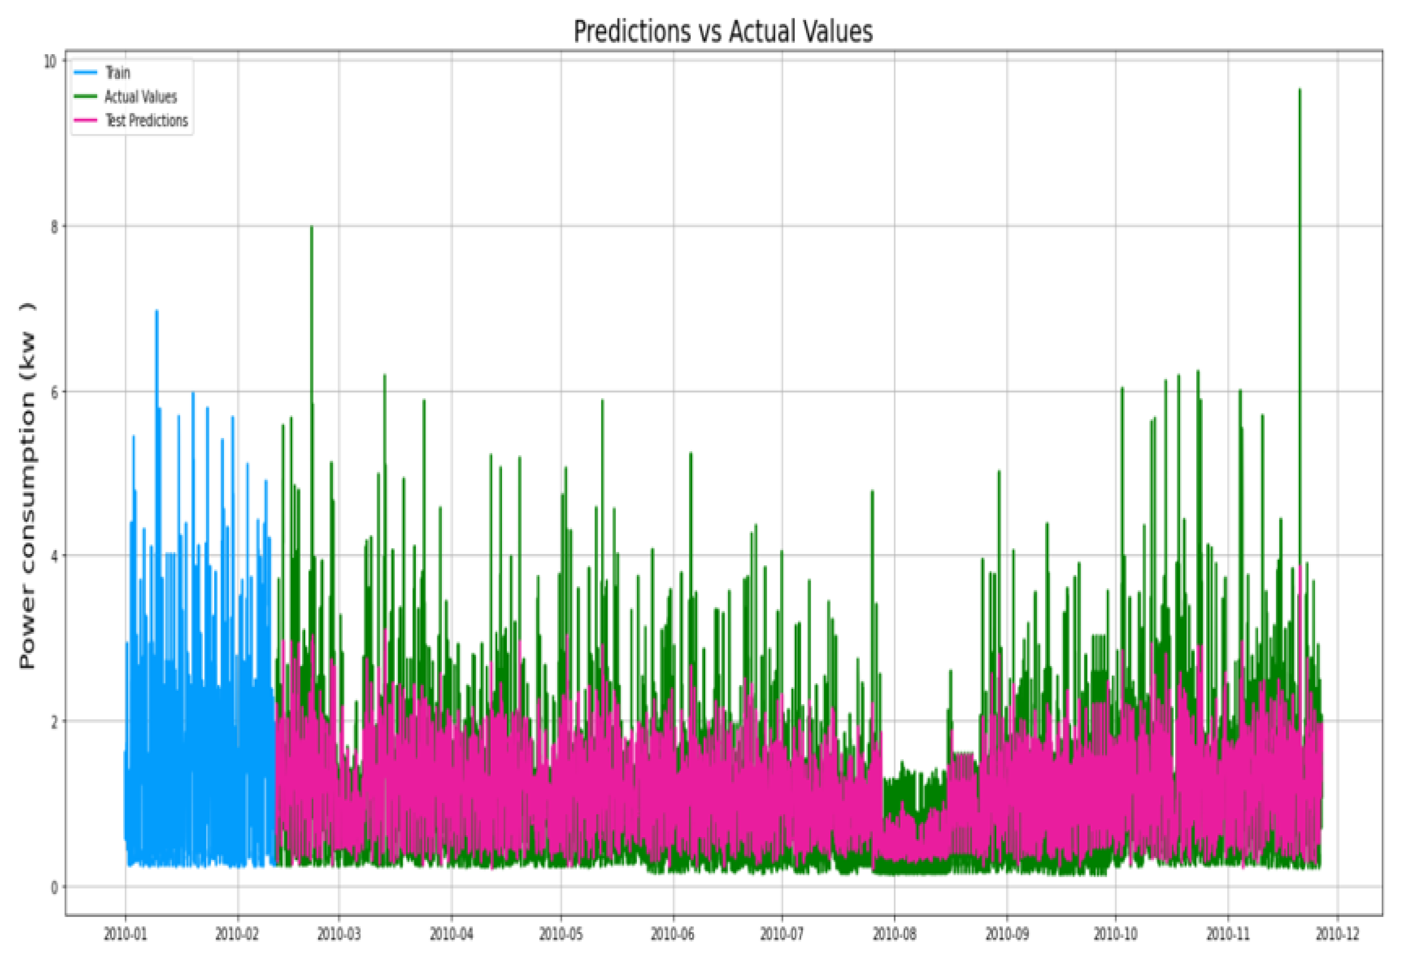Image resolution: width=1403 pixels, height=962 pixels.
Task: Click the pink Test Predictions legend swatch
Action: (85, 120)
